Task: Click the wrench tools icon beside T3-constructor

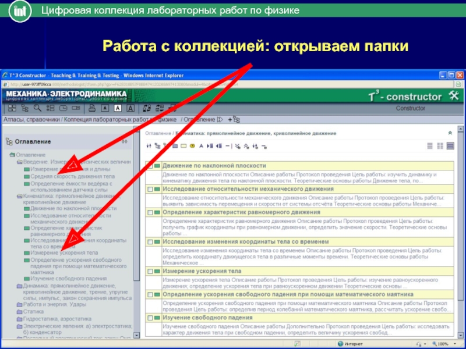Action: 454,96
